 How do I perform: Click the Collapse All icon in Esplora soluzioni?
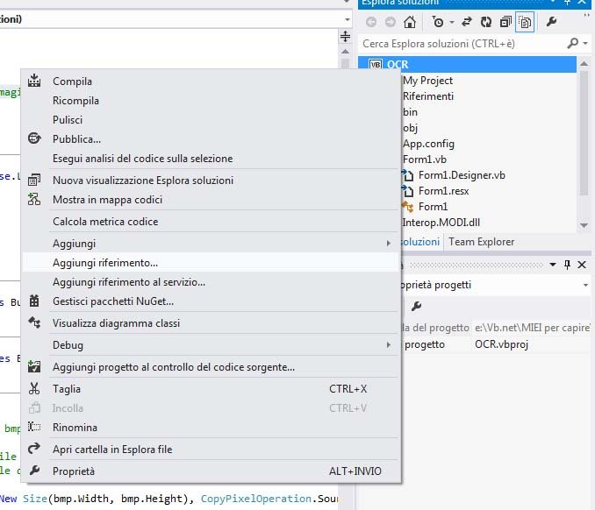pos(505,22)
